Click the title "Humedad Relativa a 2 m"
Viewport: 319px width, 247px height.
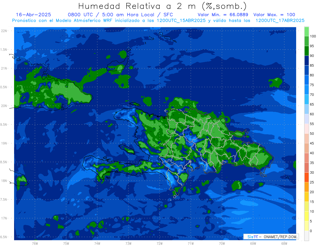[138, 6]
